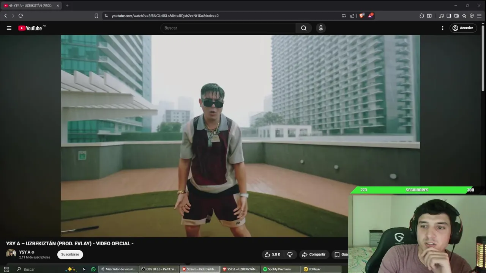Open the media control music note icon

click(441, 16)
